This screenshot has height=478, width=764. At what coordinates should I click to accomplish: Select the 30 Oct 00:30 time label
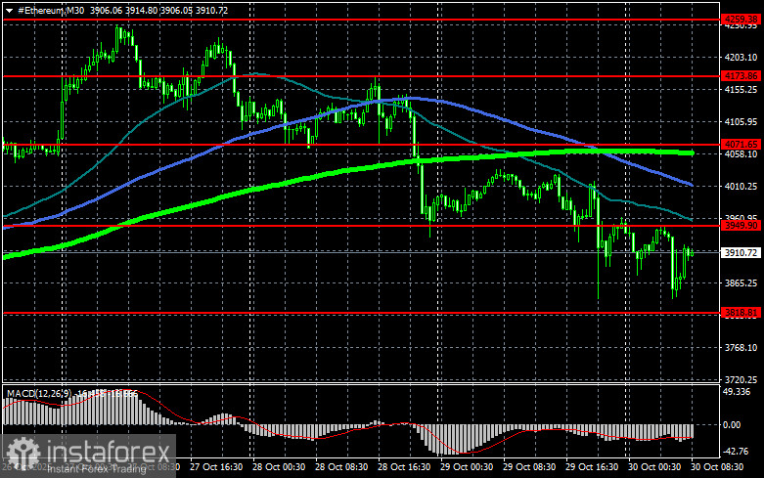tap(654, 467)
